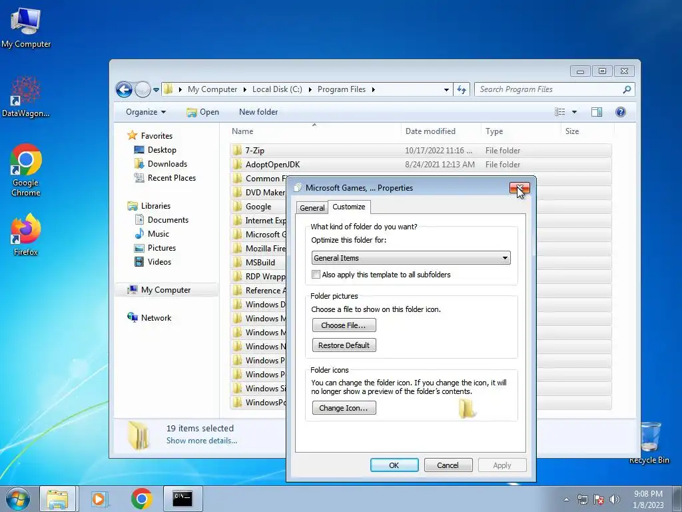Screen dimensions: 682x512
Task: Close the Microsoft Games Properties dialog
Action: pyautogui.click(x=519, y=187)
